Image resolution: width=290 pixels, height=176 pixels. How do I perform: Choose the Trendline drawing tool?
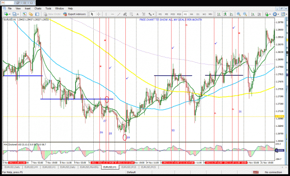click(x=119, y=14)
